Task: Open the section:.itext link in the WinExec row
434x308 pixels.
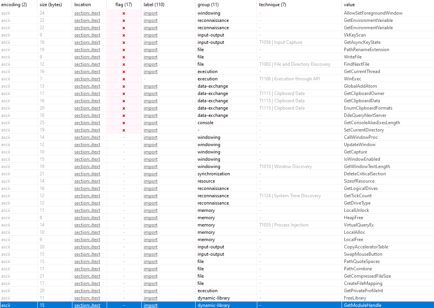Action: coord(87,79)
